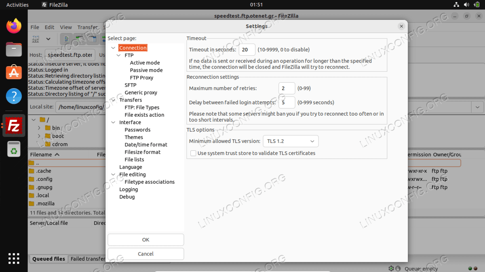Image resolution: width=485 pixels, height=272 pixels.
Task: Select the Connection settings page
Action: click(x=133, y=48)
